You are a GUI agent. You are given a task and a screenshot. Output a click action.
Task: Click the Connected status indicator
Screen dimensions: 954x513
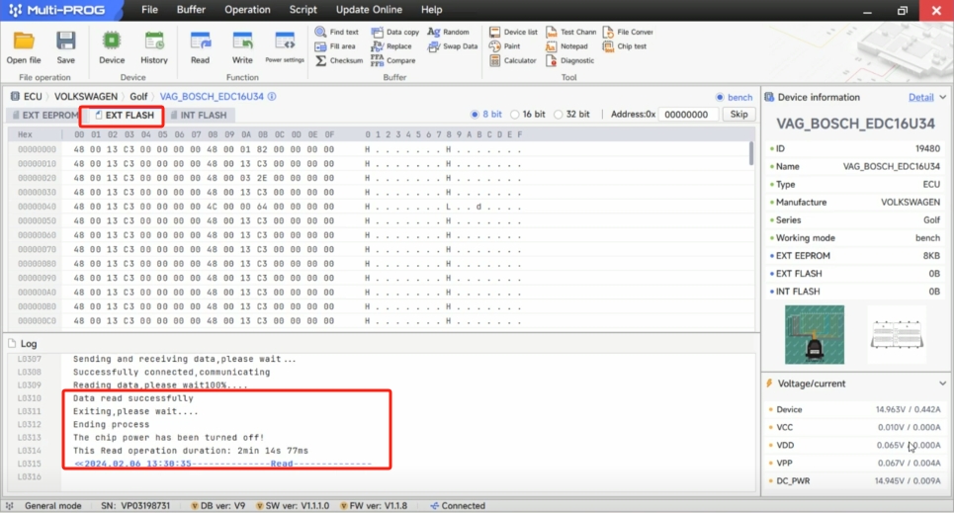(x=458, y=506)
